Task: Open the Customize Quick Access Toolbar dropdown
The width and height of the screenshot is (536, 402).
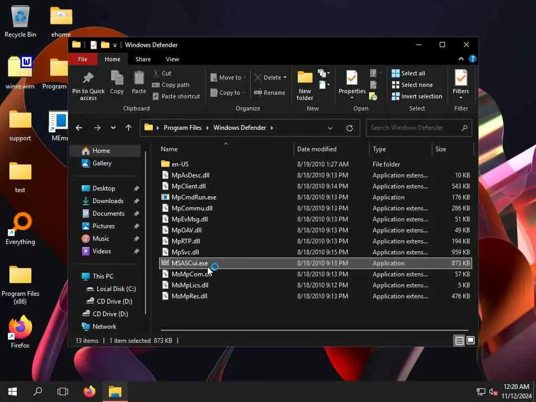Action: coord(115,45)
